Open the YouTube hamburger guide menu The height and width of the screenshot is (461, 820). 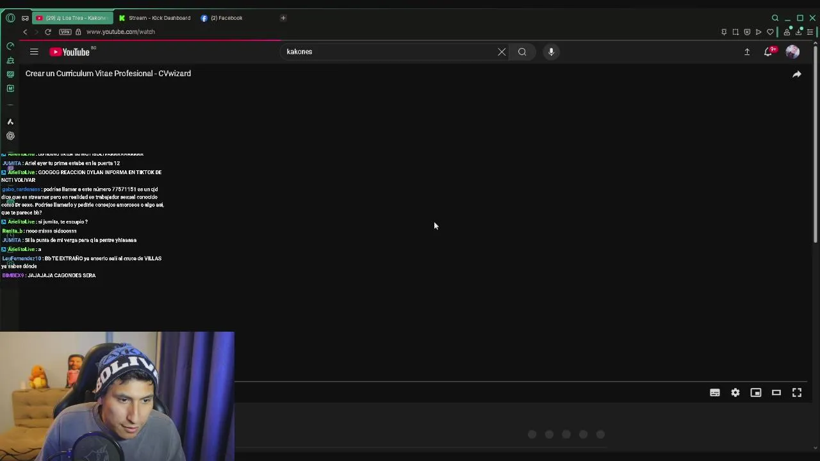(34, 52)
